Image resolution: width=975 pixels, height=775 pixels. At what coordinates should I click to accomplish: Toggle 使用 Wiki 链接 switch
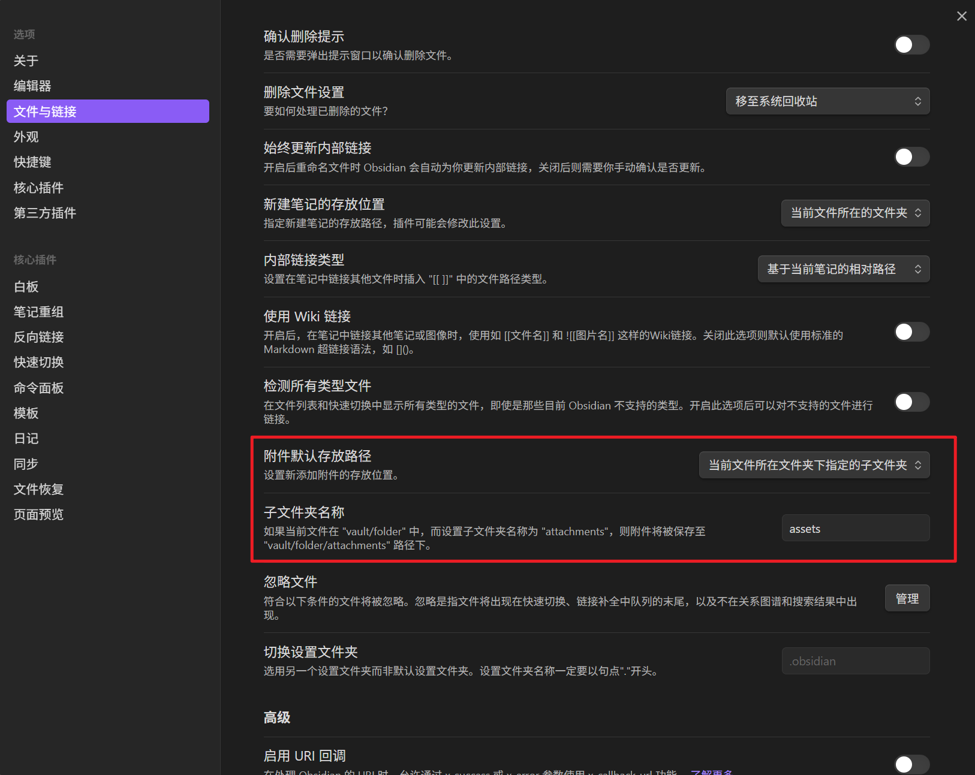912,332
